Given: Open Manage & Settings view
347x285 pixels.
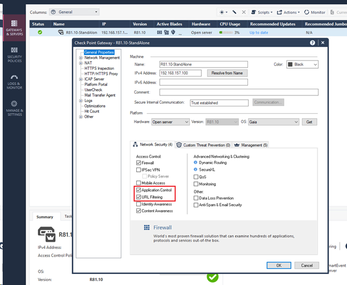Looking at the screenshot, I should pyautogui.click(x=14, y=107).
